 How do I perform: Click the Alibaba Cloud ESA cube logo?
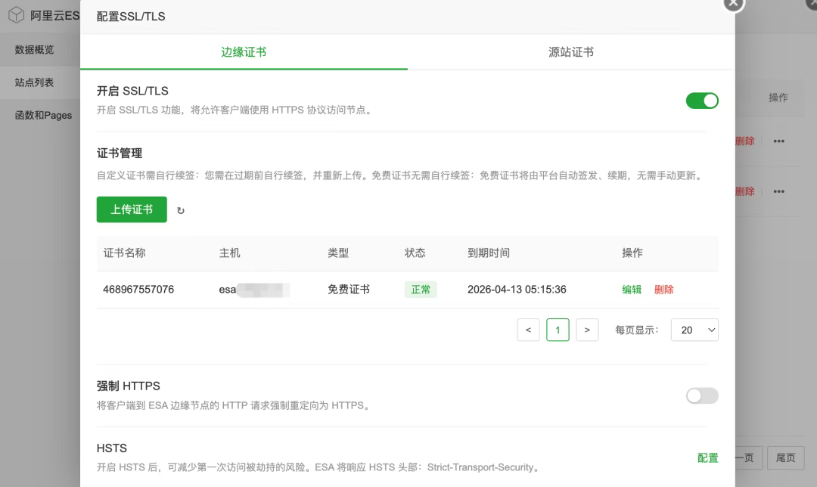(16, 15)
